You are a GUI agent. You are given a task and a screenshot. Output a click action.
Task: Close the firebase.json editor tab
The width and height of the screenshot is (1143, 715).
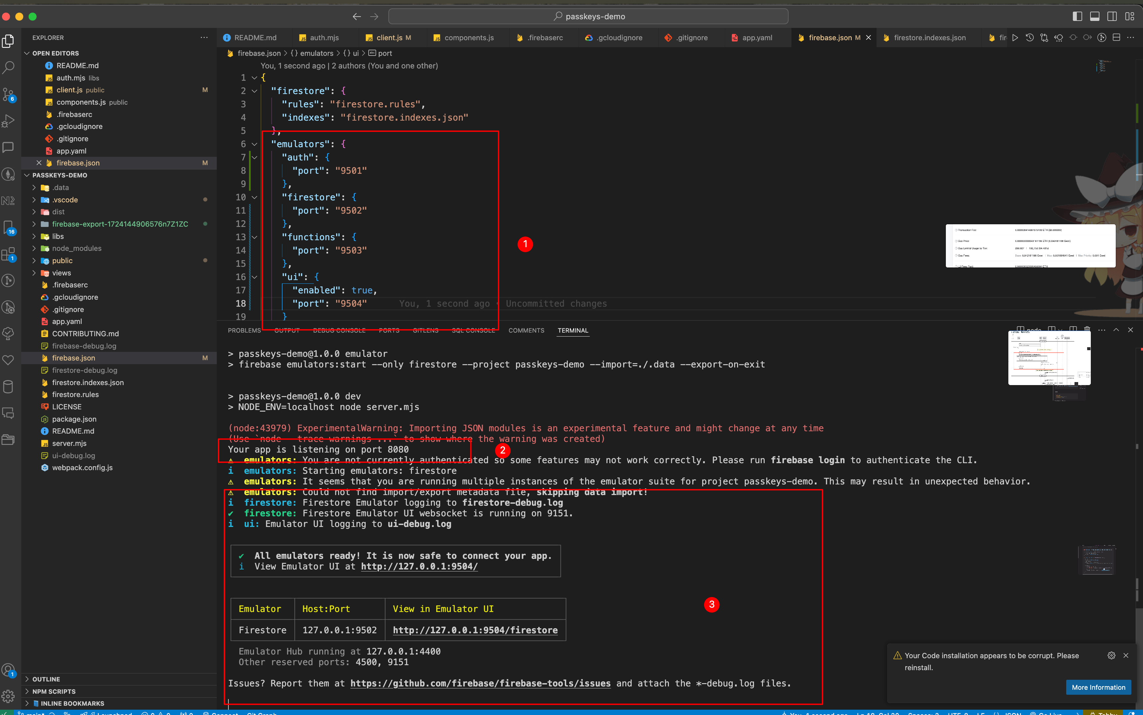(869, 38)
